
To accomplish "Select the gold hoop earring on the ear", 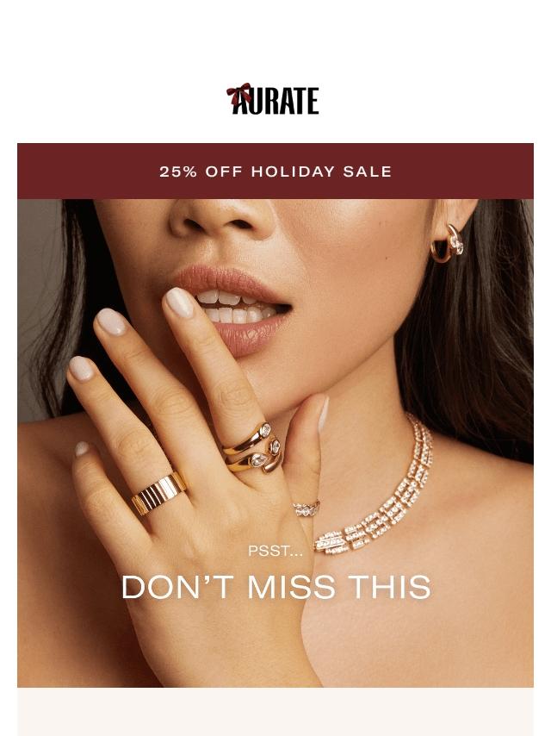I will [x=447, y=243].
